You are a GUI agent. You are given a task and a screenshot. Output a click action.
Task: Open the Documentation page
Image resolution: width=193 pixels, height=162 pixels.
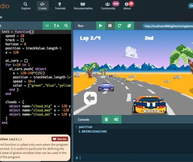pos(83,6)
